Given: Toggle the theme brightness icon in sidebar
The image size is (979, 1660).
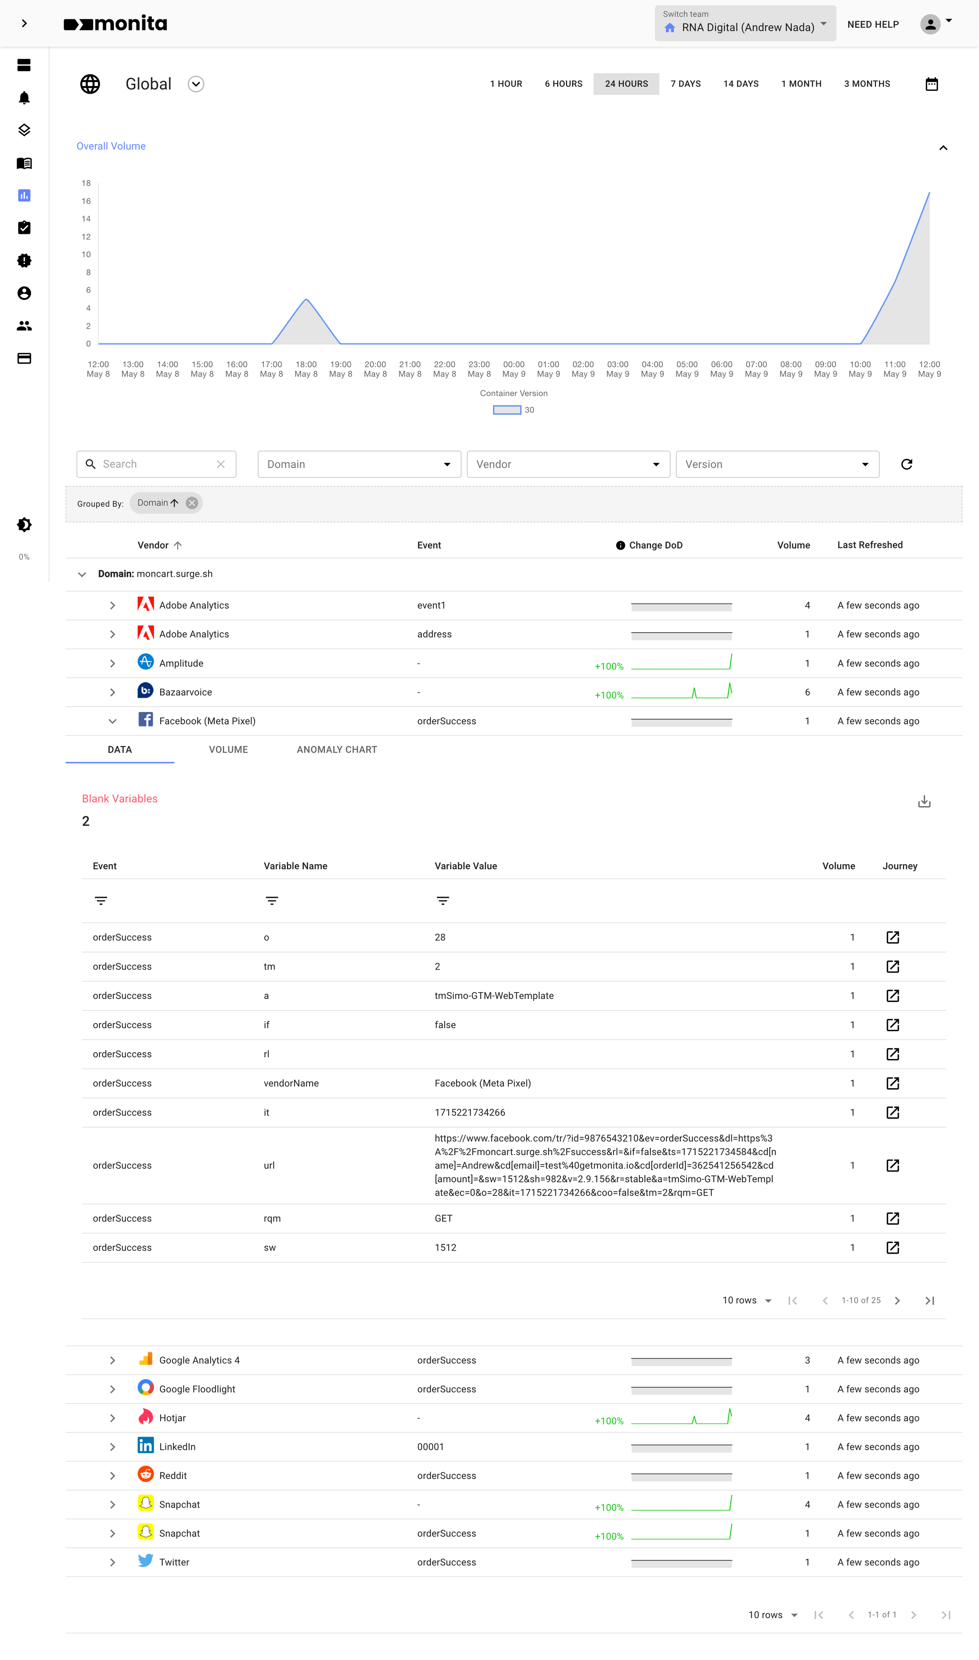Looking at the screenshot, I should 24,524.
